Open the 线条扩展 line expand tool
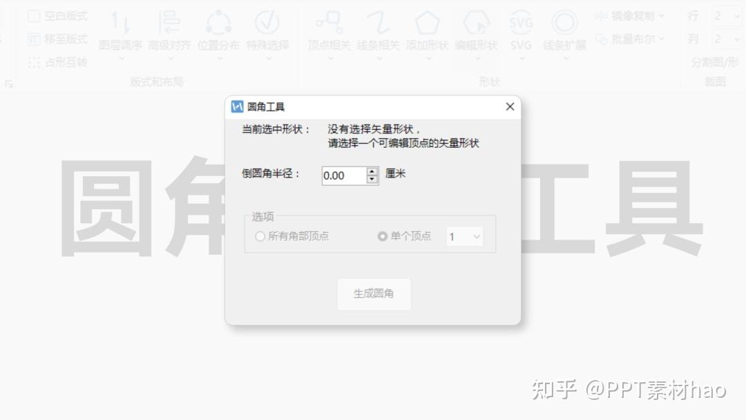The width and height of the screenshot is (746, 420). 565,33
